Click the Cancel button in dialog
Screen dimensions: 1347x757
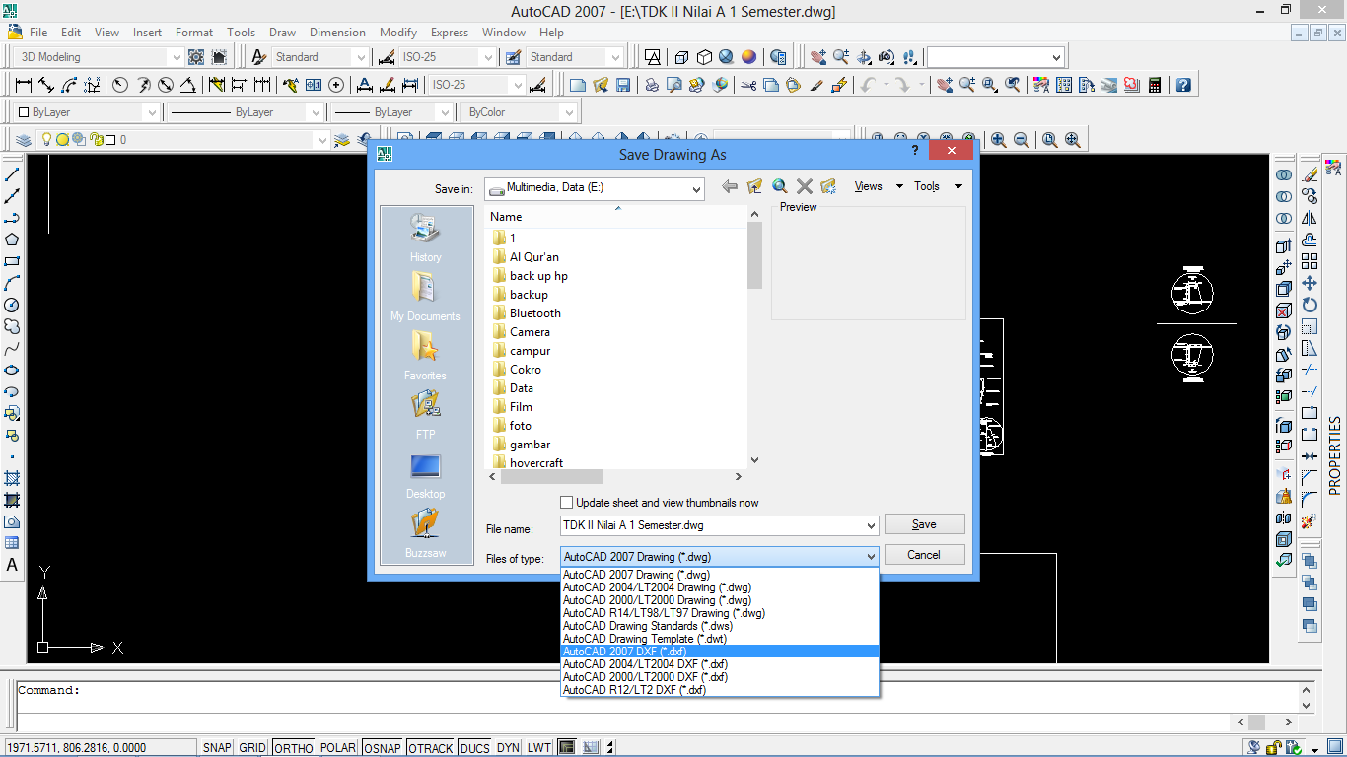point(924,555)
